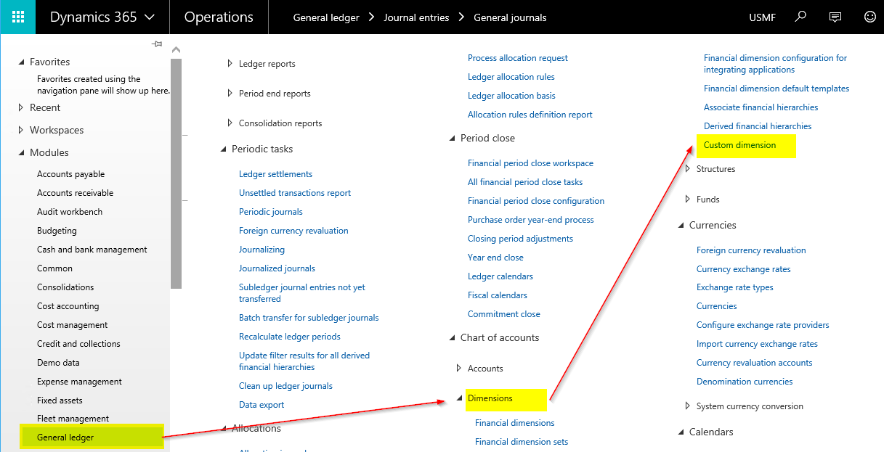Image resolution: width=884 pixels, height=452 pixels.
Task: Open Accounts receivable module
Action: pyautogui.click(x=76, y=193)
